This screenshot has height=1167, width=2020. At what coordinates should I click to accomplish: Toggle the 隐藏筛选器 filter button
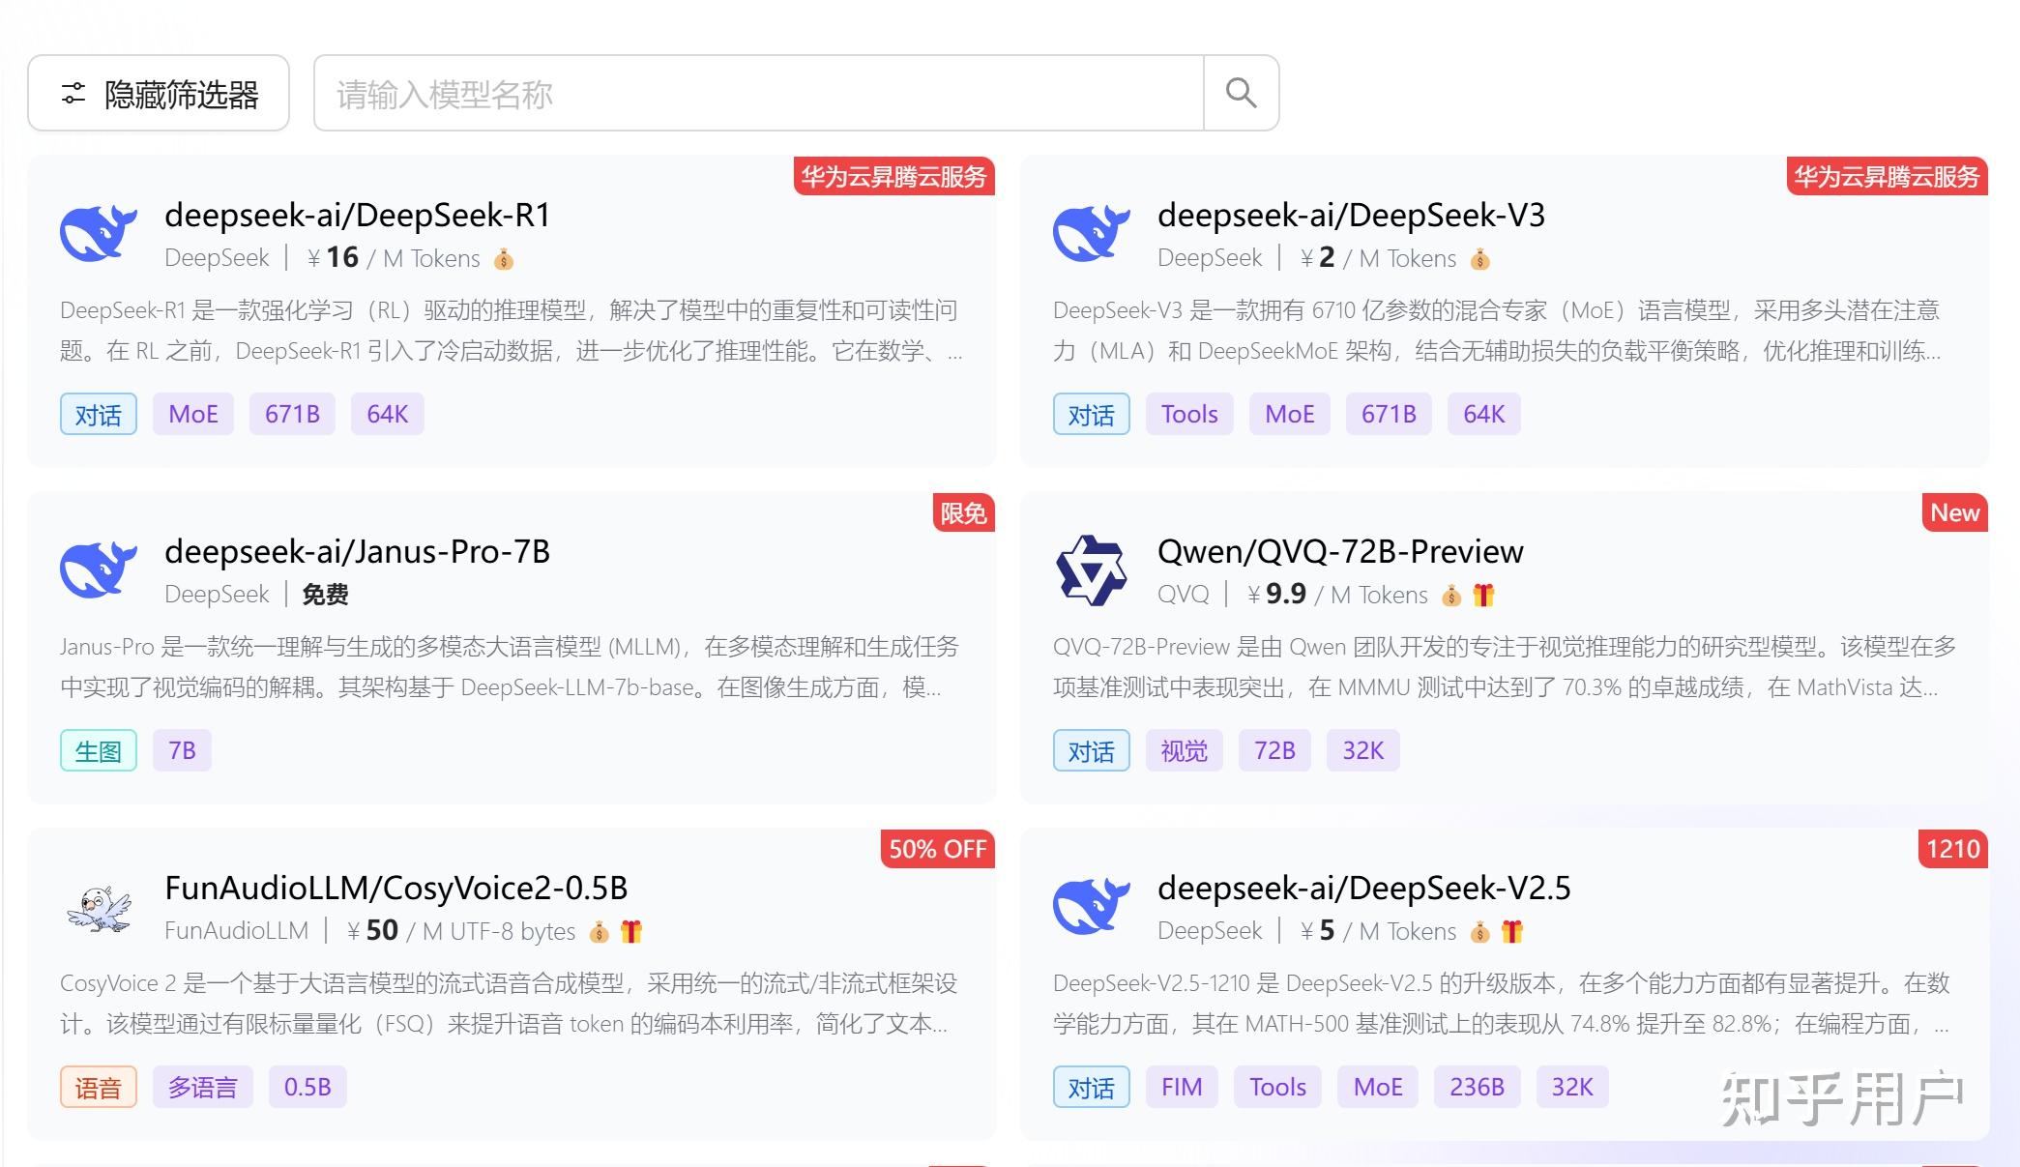159,93
